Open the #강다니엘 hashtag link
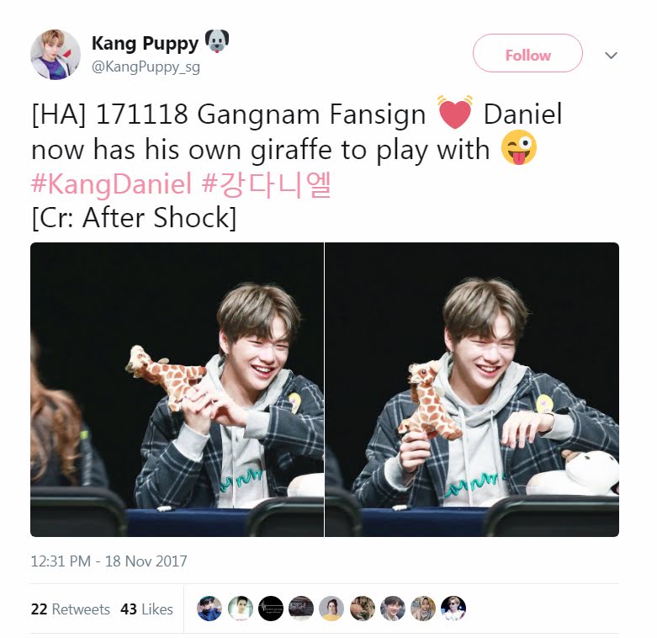657x638 pixels. click(x=267, y=183)
